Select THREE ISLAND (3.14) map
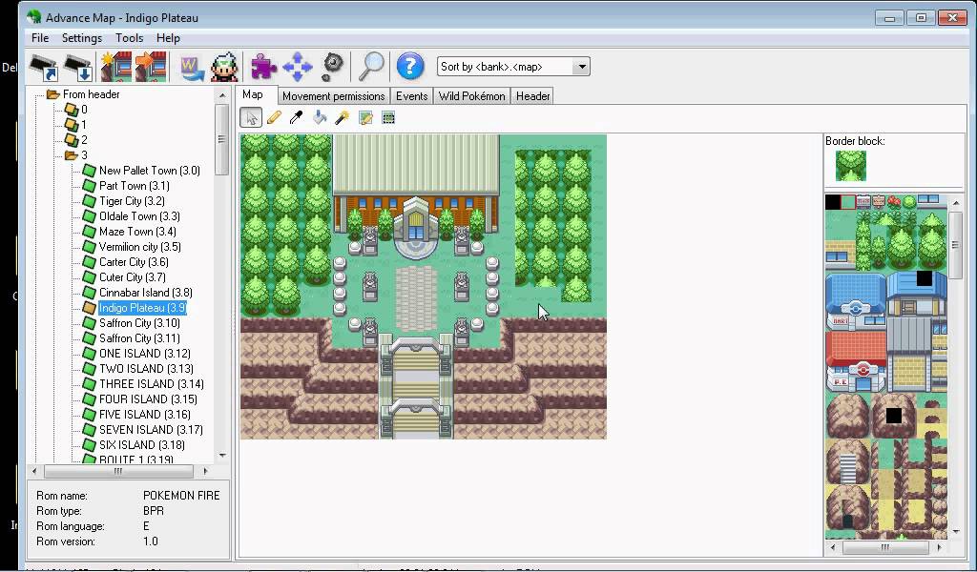The image size is (977, 572). tap(152, 384)
